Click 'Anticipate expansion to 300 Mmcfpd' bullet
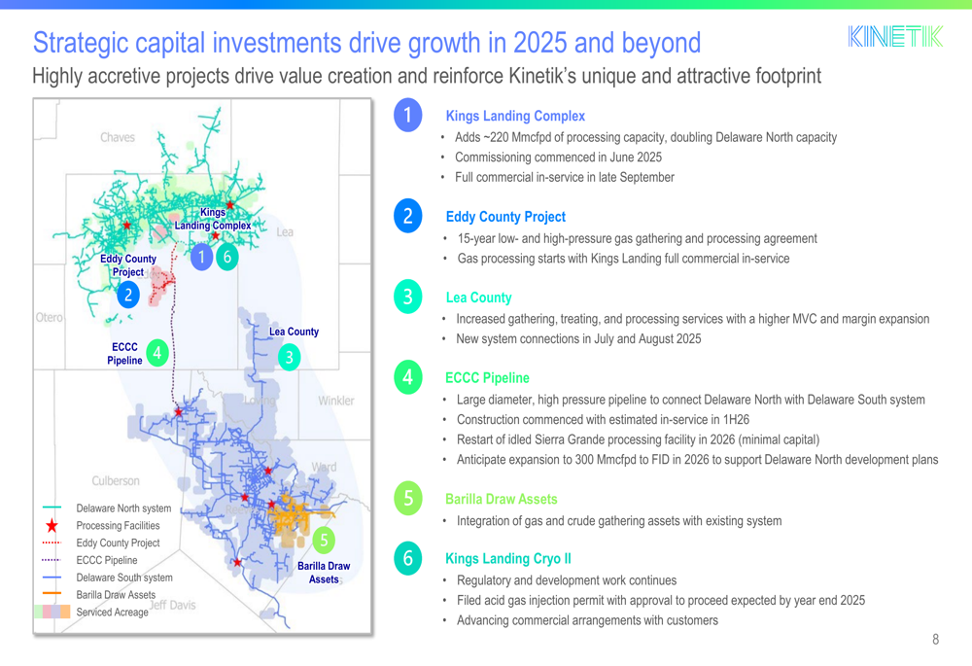This screenshot has height=666, width=972. coord(697,459)
